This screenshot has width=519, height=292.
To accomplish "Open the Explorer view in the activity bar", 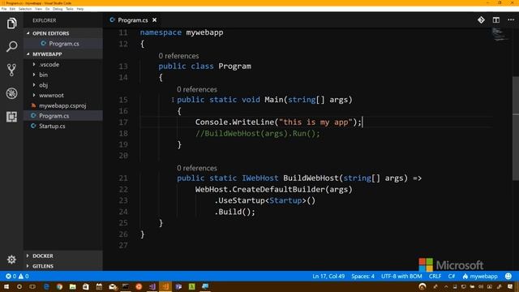I will 11,24.
